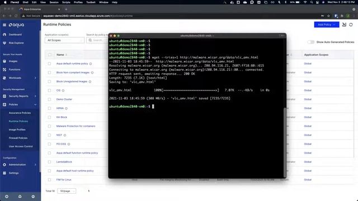Open the Malware Protection for containers policy
The width and height of the screenshot is (358, 201).
pyautogui.click(x=76, y=126)
